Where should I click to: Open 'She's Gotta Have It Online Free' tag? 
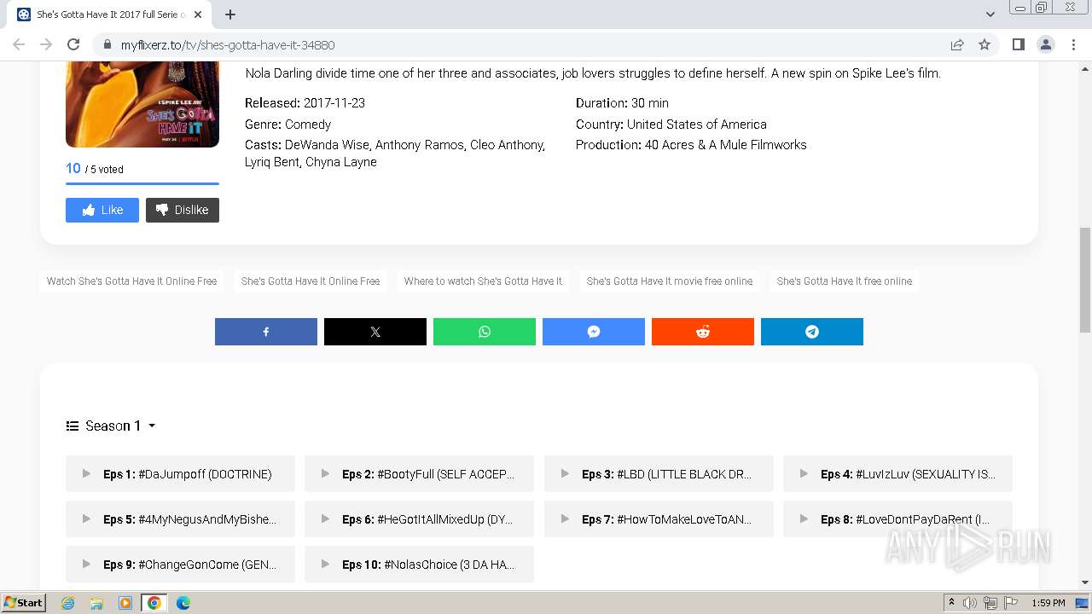[x=311, y=281]
